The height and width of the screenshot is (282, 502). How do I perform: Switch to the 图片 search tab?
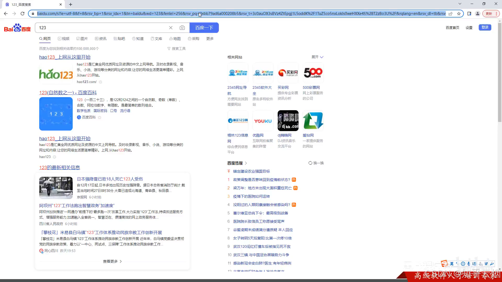82,39
